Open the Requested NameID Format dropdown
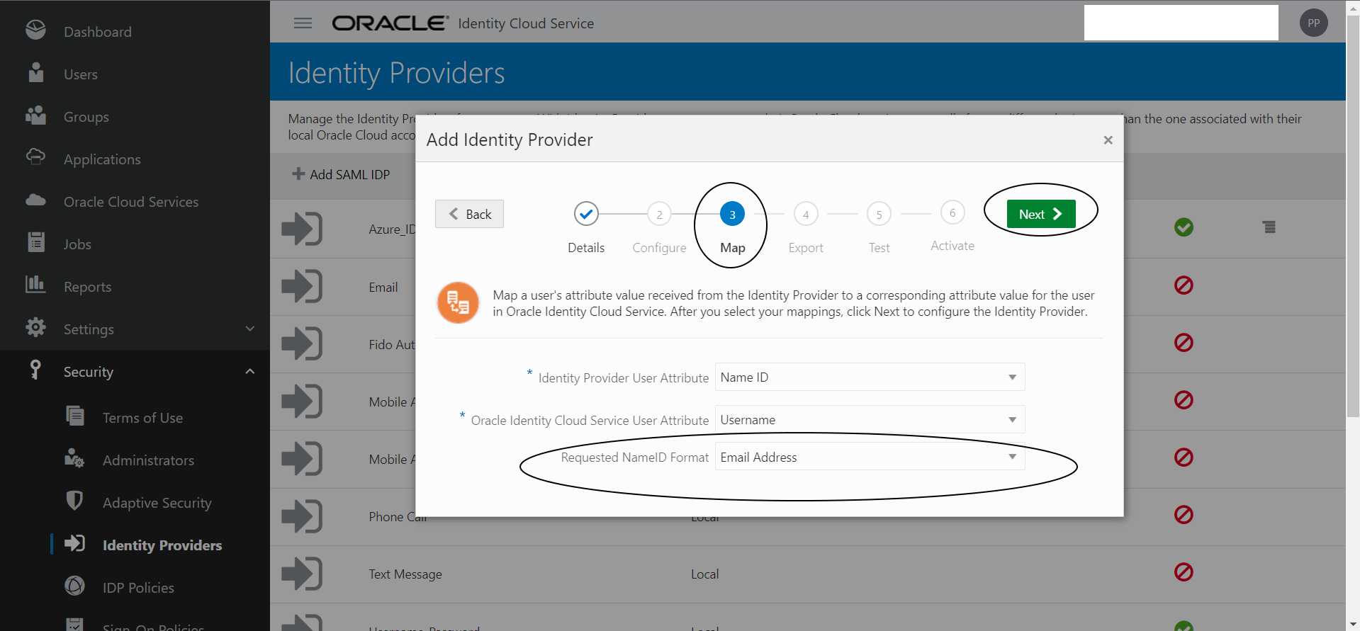The image size is (1360, 631). tap(870, 457)
